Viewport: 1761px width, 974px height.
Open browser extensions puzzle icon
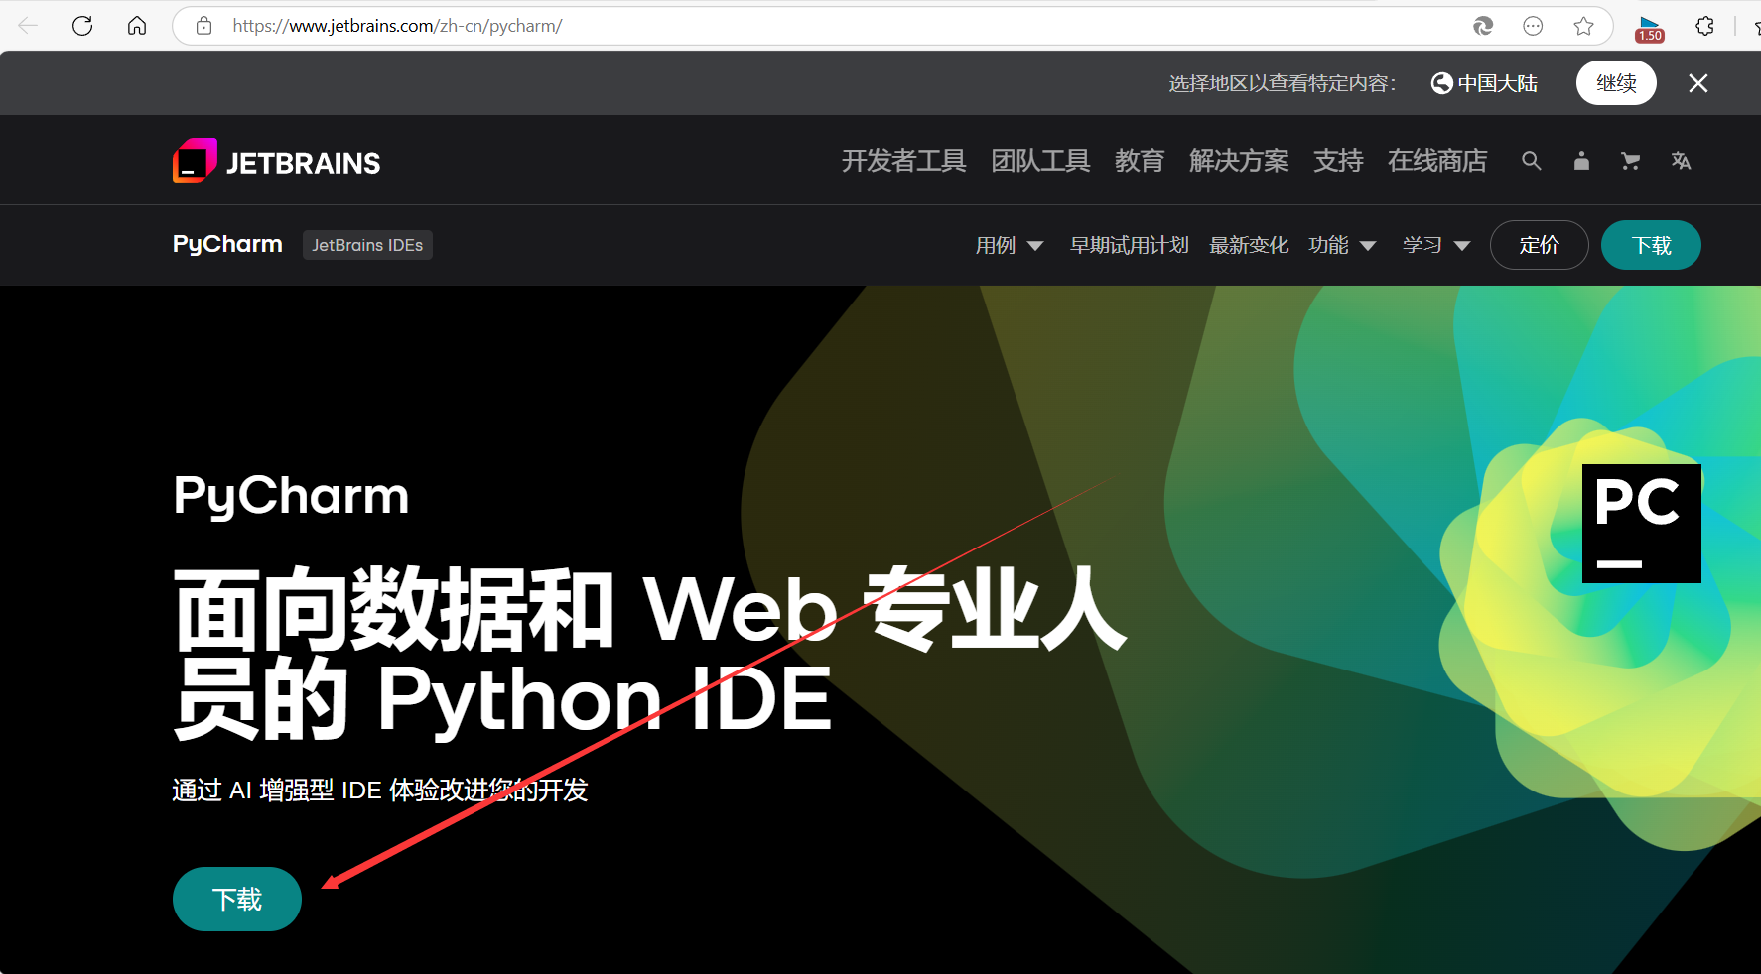pos(1704,26)
